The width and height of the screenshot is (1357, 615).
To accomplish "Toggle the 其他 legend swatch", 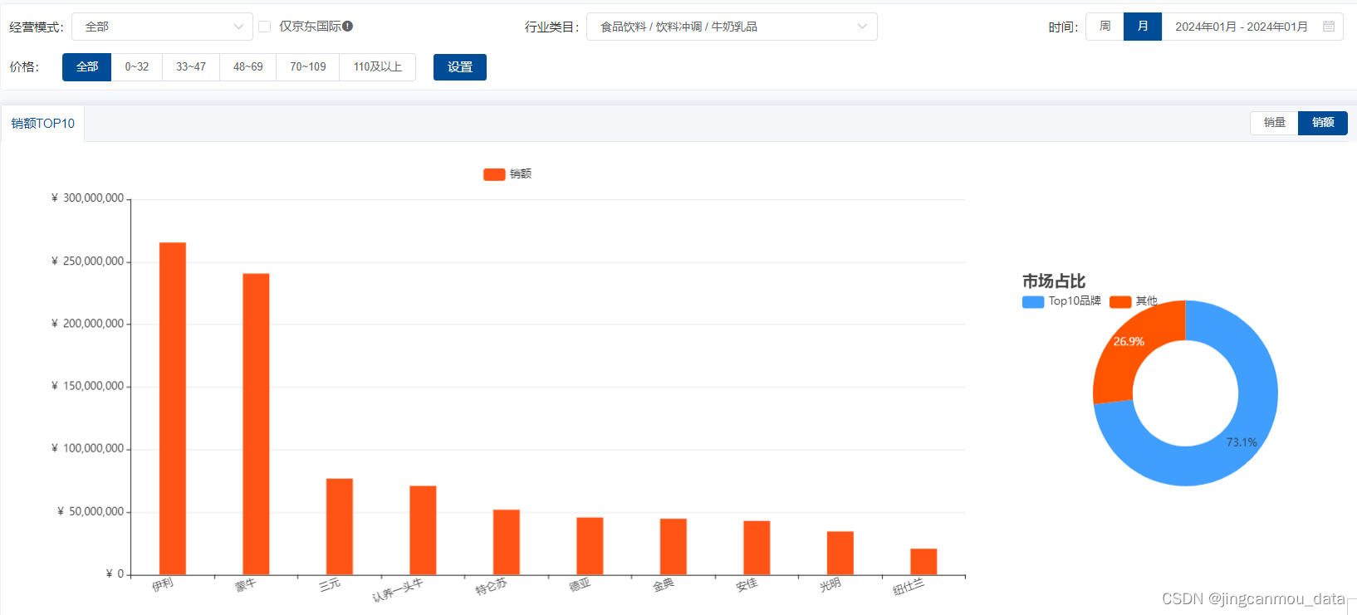I will [x=1120, y=302].
